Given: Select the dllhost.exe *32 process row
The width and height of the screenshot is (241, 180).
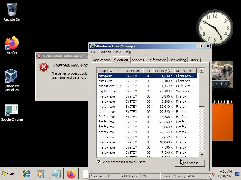Looking at the screenshot, I should (147, 86).
